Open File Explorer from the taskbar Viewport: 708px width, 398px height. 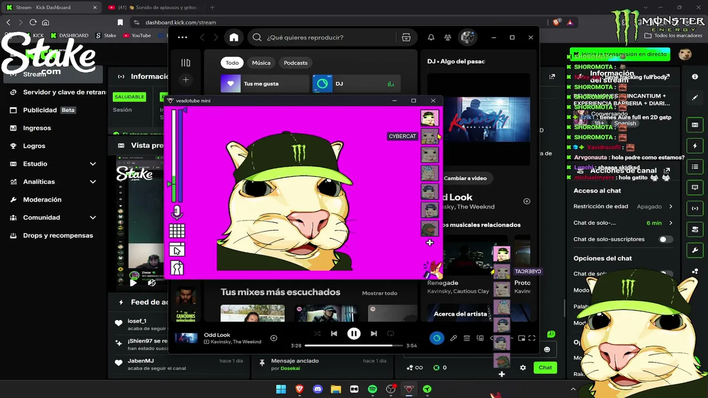click(x=336, y=389)
